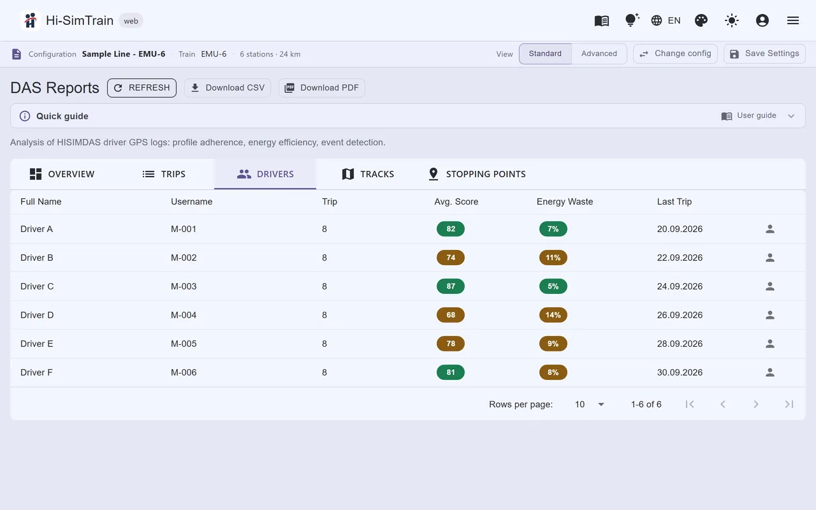This screenshot has width=816, height=510.
Task: Open the documentation book icon in header
Action: tap(602, 20)
